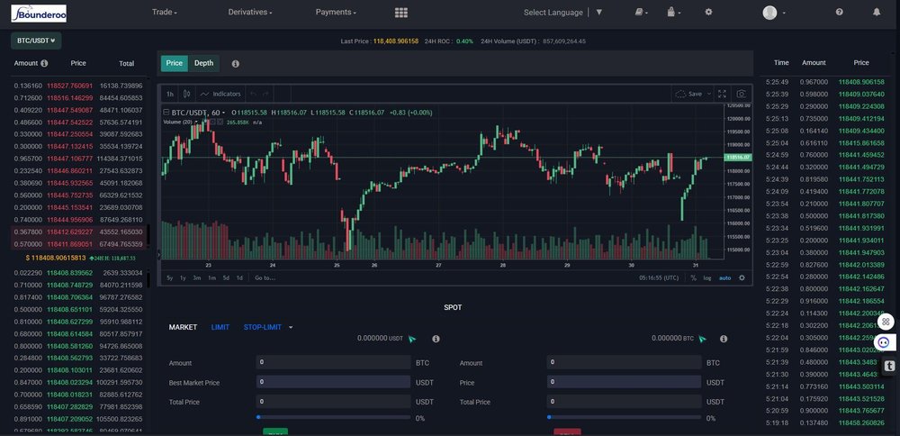
Task: Click sell-side percentage slider handle
Action: coord(549,417)
